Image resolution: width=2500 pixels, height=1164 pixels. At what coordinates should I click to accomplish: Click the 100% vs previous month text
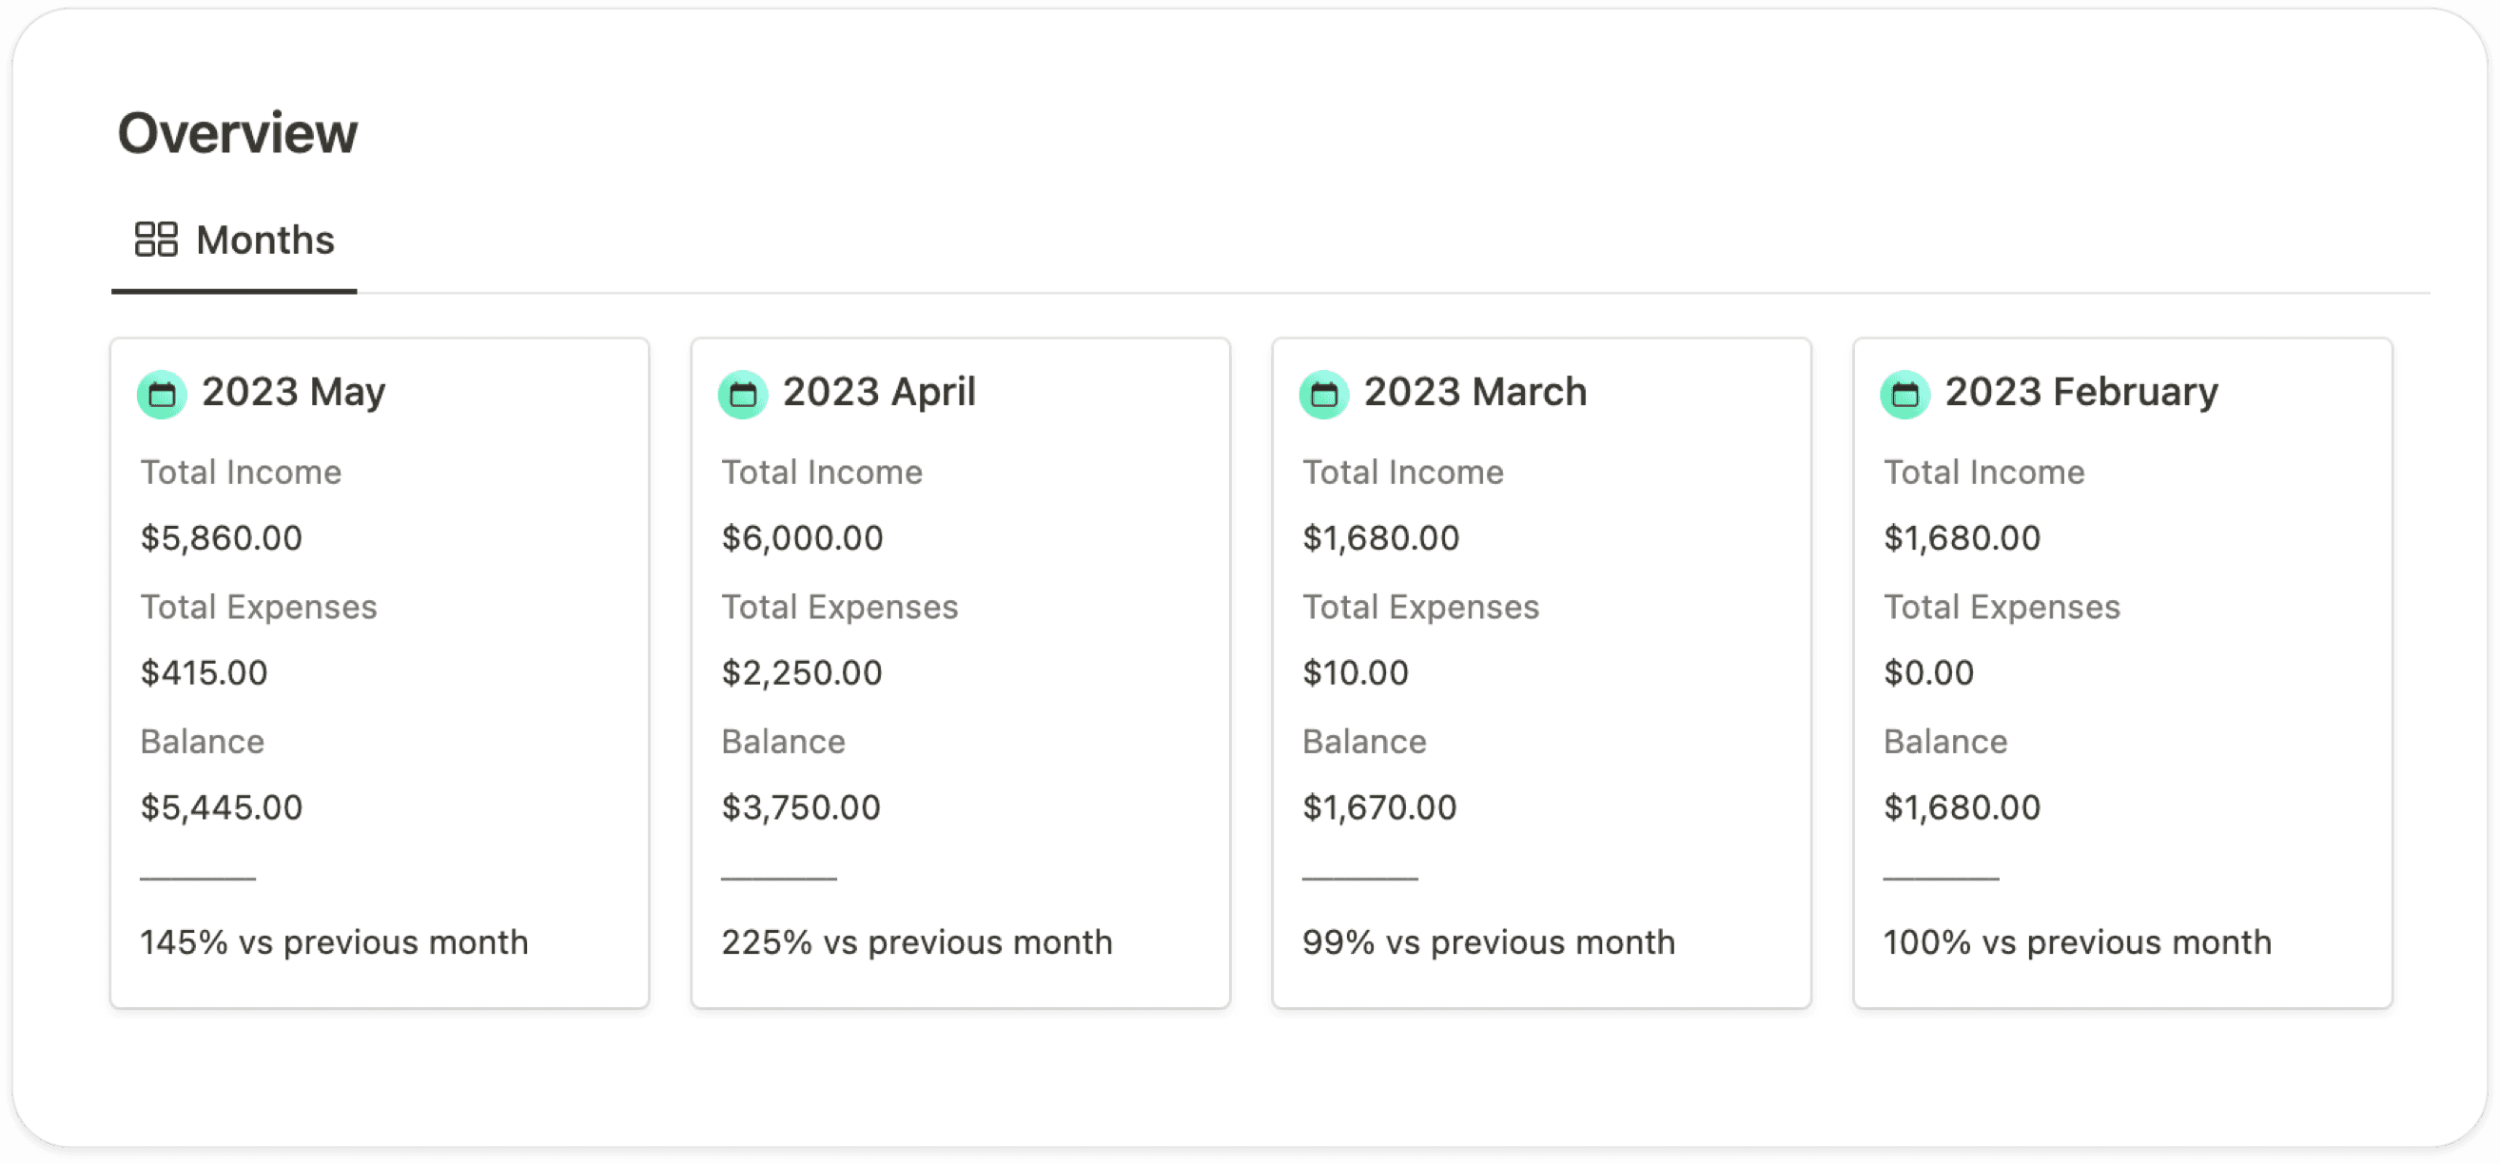coord(2077,941)
